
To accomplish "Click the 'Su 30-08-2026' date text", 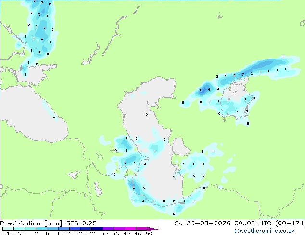I will pyautogui.click(x=203, y=223).
